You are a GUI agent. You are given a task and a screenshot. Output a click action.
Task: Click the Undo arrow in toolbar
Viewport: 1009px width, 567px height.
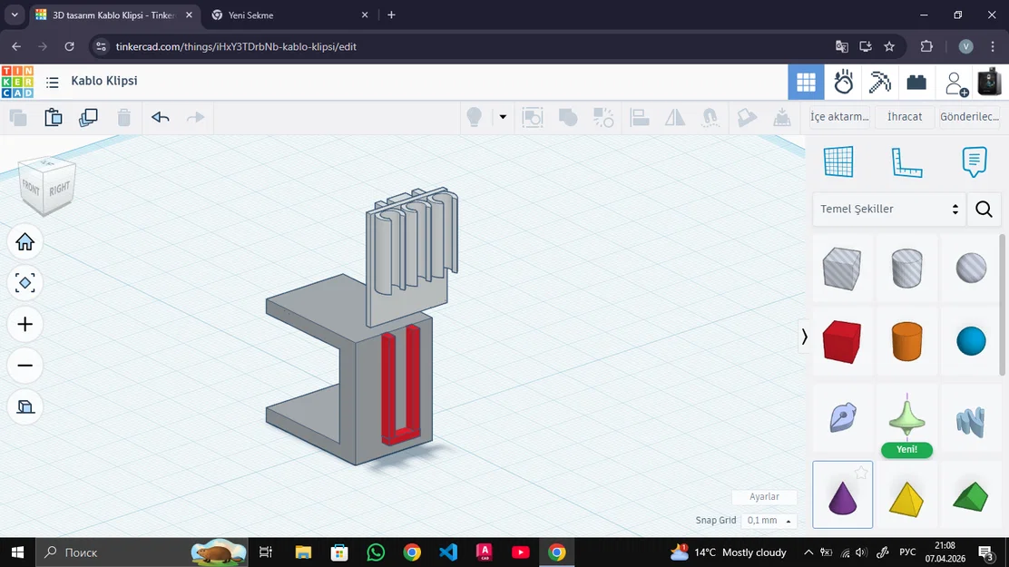tap(161, 117)
